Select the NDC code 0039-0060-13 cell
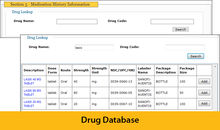Screen dimensions: 220x130 click(x=121, y=81)
